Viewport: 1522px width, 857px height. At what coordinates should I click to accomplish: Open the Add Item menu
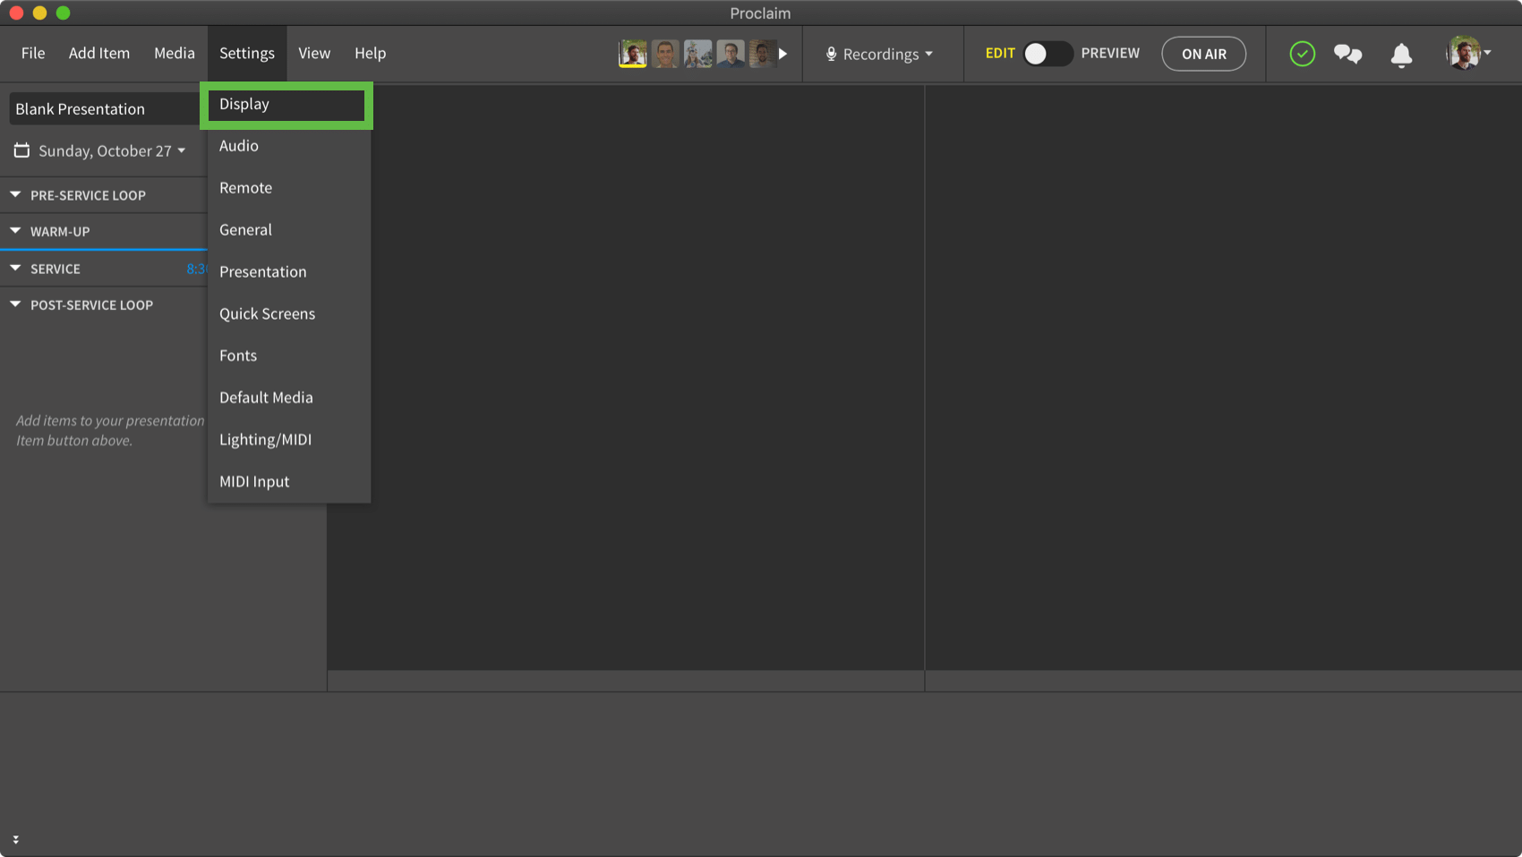(99, 53)
